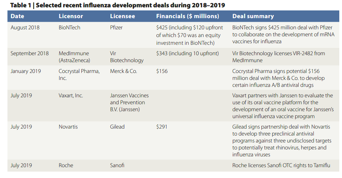Click the 'September 2018' date cell
Viewport: 342px width, 178px height.
(x=29, y=53)
